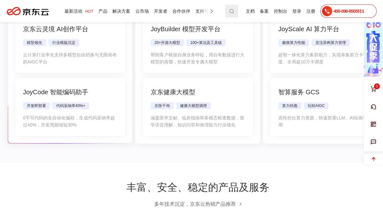
Task: Click the HOT badge in navigation
Action: pyautogui.click(x=89, y=11)
